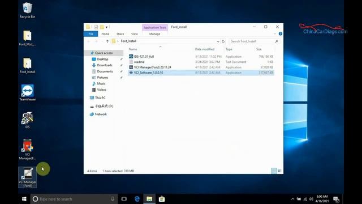Open Task View from the taskbar
362x204 pixels.
point(124,199)
